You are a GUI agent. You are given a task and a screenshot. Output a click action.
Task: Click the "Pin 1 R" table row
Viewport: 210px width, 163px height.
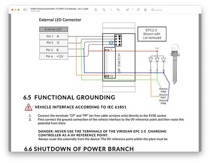54,36
